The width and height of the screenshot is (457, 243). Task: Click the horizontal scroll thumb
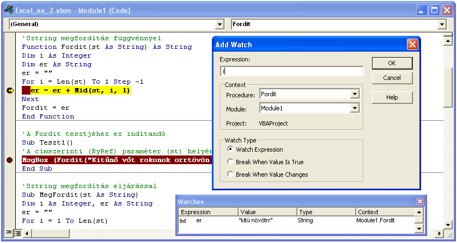[51, 233]
